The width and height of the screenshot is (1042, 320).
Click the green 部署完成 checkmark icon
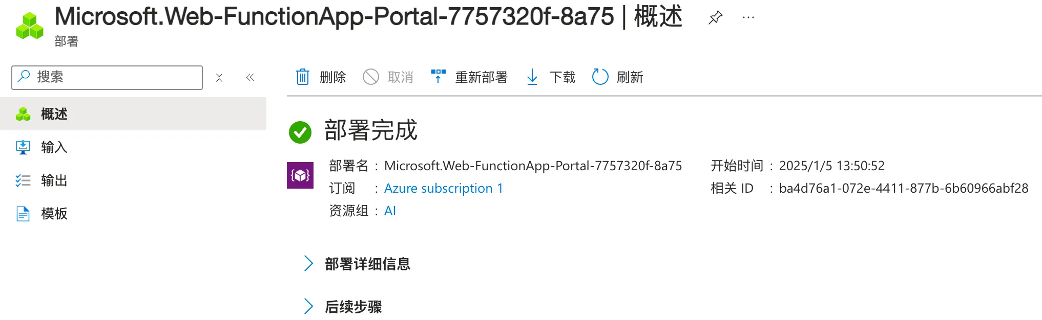click(300, 132)
